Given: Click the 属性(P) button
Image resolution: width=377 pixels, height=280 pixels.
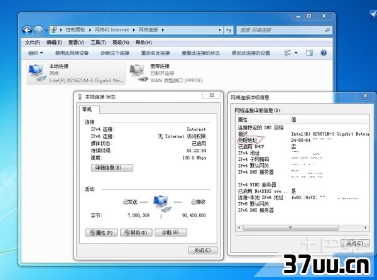Looking at the screenshot, I should pyautogui.click(x=101, y=232).
